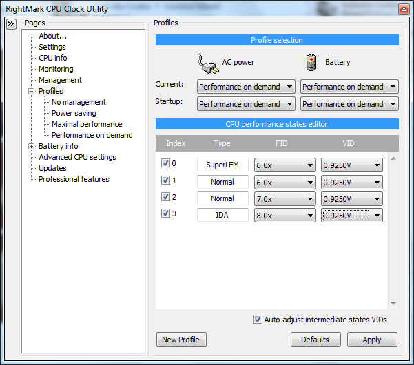Open the Updates page
This screenshot has width=414, height=365.
(52, 168)
